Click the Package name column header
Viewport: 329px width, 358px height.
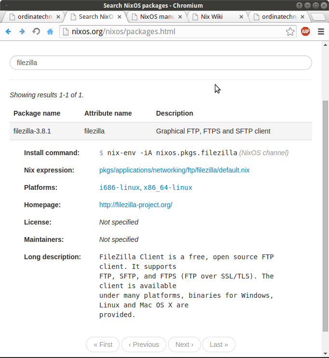coord(37,113)
